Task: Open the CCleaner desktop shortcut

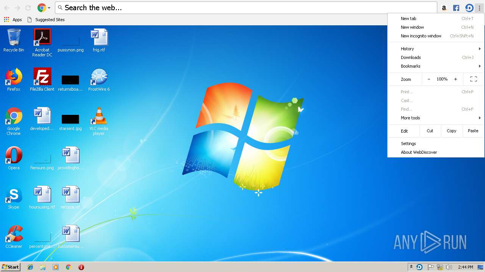Action: click(x=14, y=237)
